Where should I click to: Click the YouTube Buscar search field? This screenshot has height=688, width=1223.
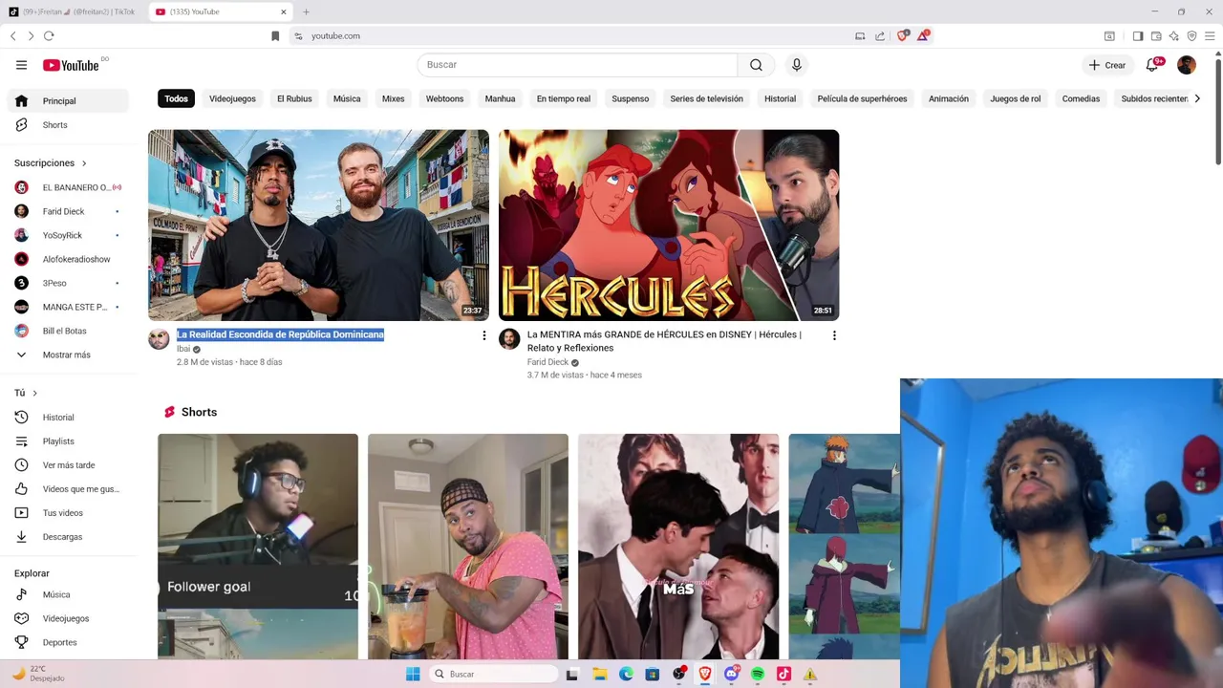pyautogui.click(x=577, y=65)
